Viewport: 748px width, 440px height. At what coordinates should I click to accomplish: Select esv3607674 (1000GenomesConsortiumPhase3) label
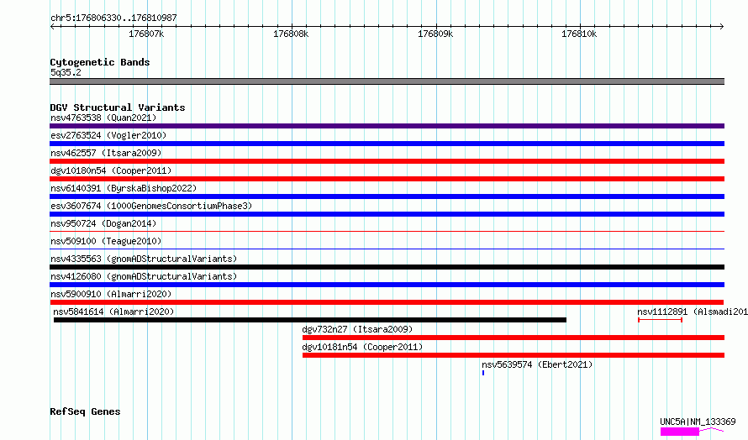pos(151,206)
